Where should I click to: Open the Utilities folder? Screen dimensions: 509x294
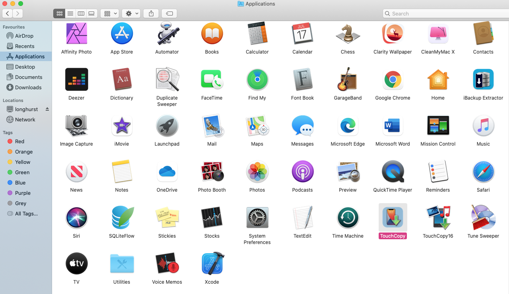(x=122, y=263)
